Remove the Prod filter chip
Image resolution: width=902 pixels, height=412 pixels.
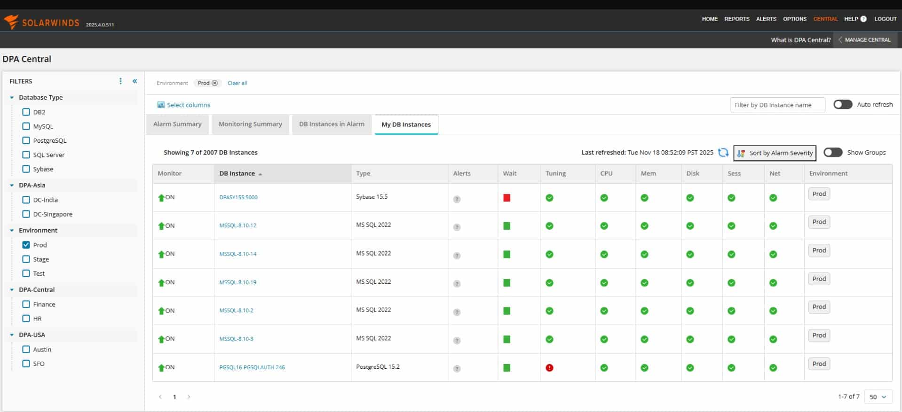pos(214,83)
